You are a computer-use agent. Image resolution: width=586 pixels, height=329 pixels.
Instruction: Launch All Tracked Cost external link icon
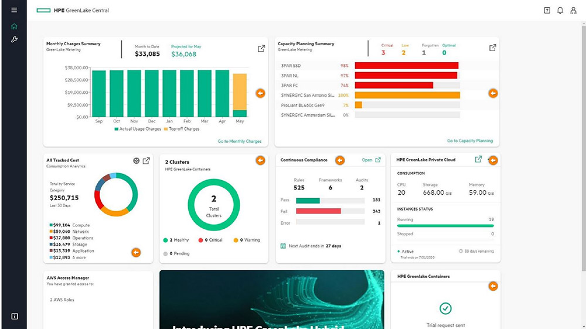146,160
